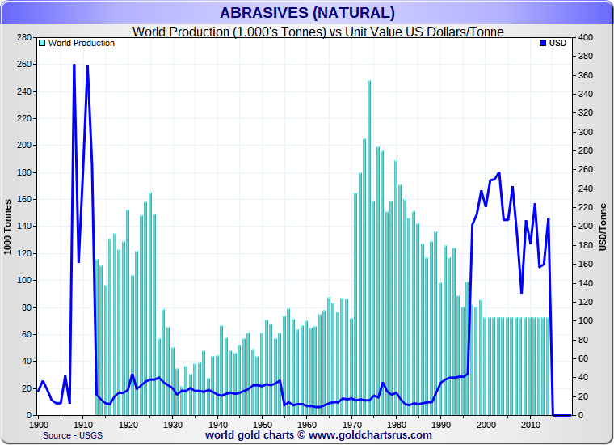Click the ABRASIVES (NATURAL) chart title
The image size is (614, 445).
307,12
